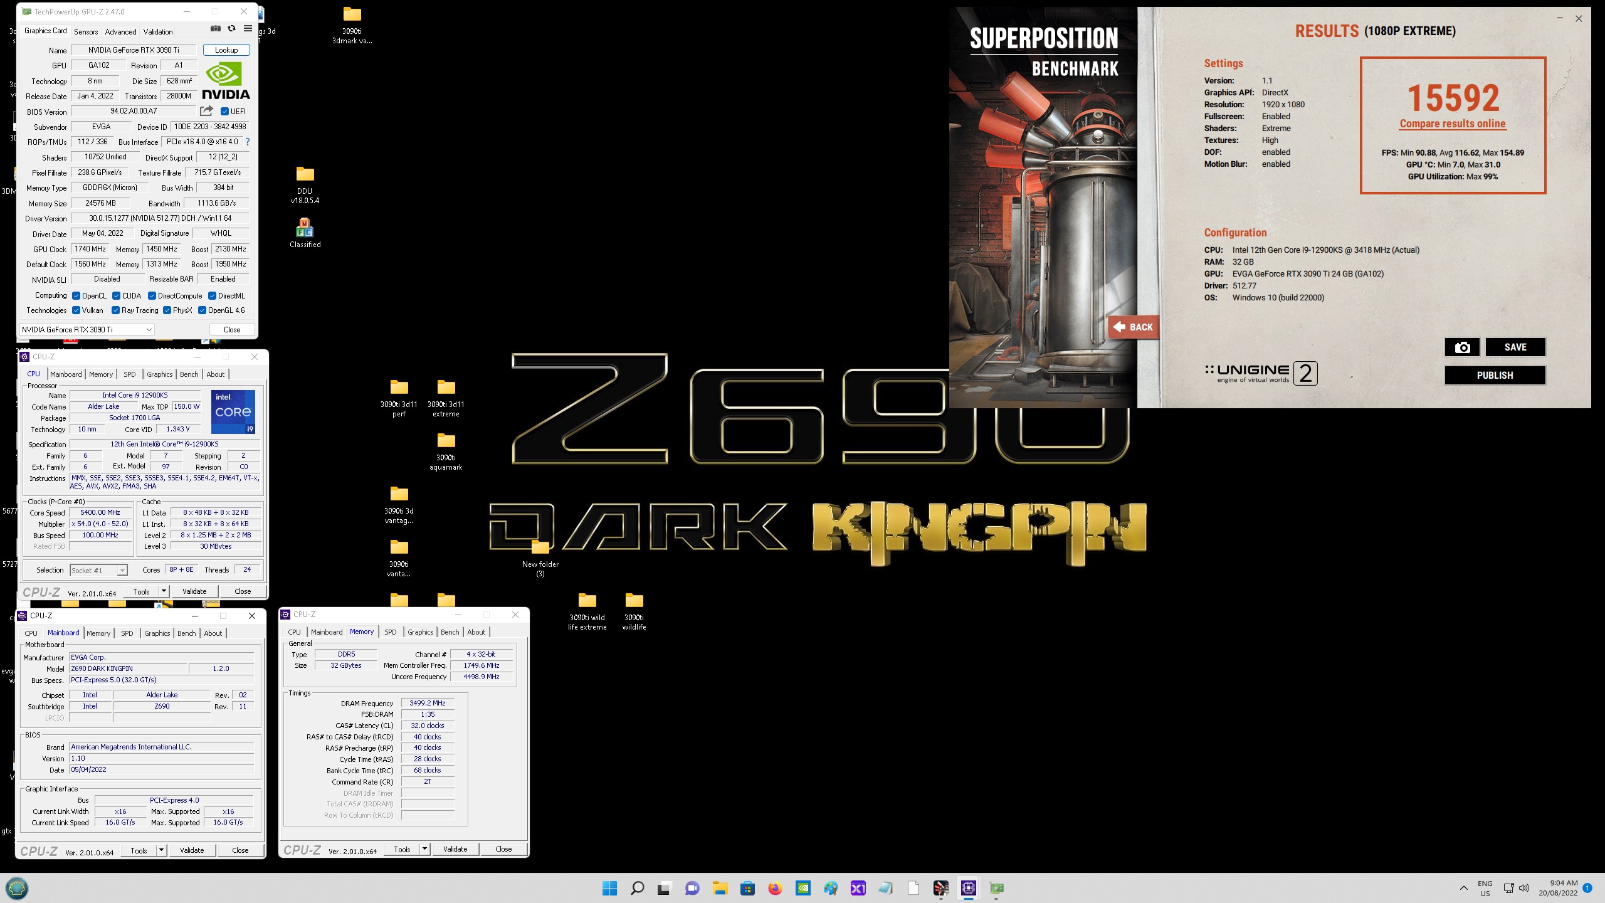
Task: Switch to the Validation tab in GPU-Z
Action: point(158,31)
